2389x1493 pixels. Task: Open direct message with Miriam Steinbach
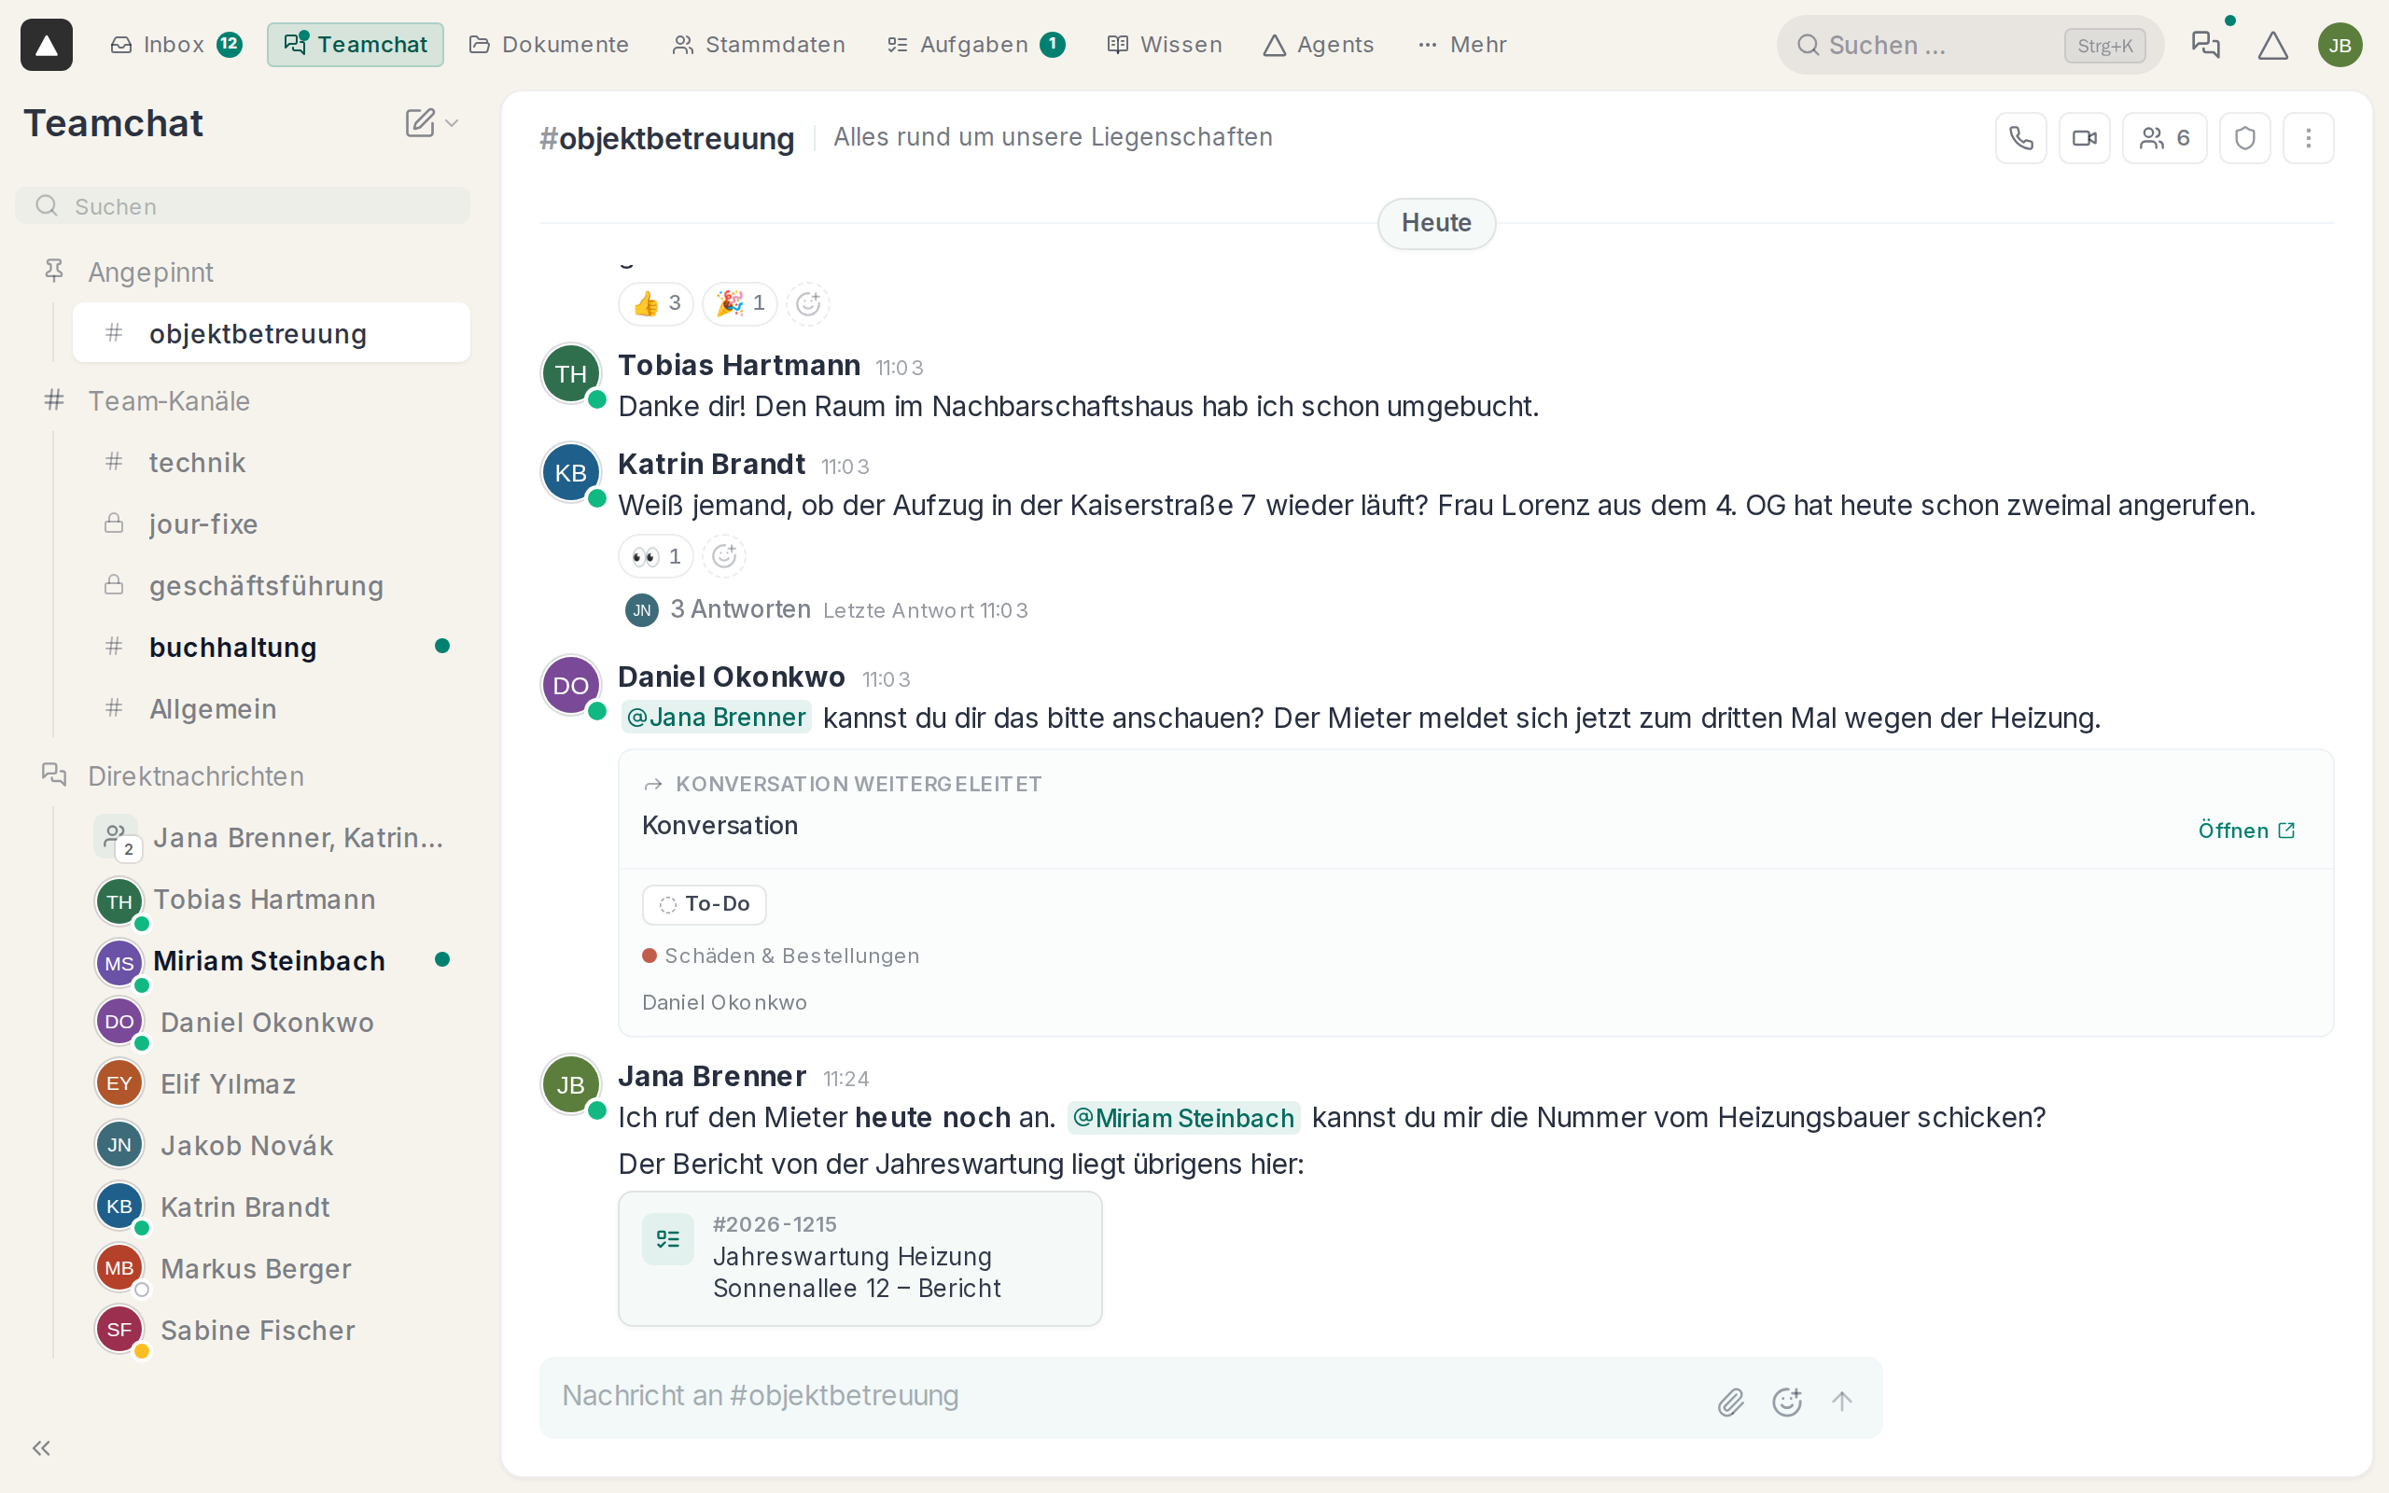pos(272,961)
